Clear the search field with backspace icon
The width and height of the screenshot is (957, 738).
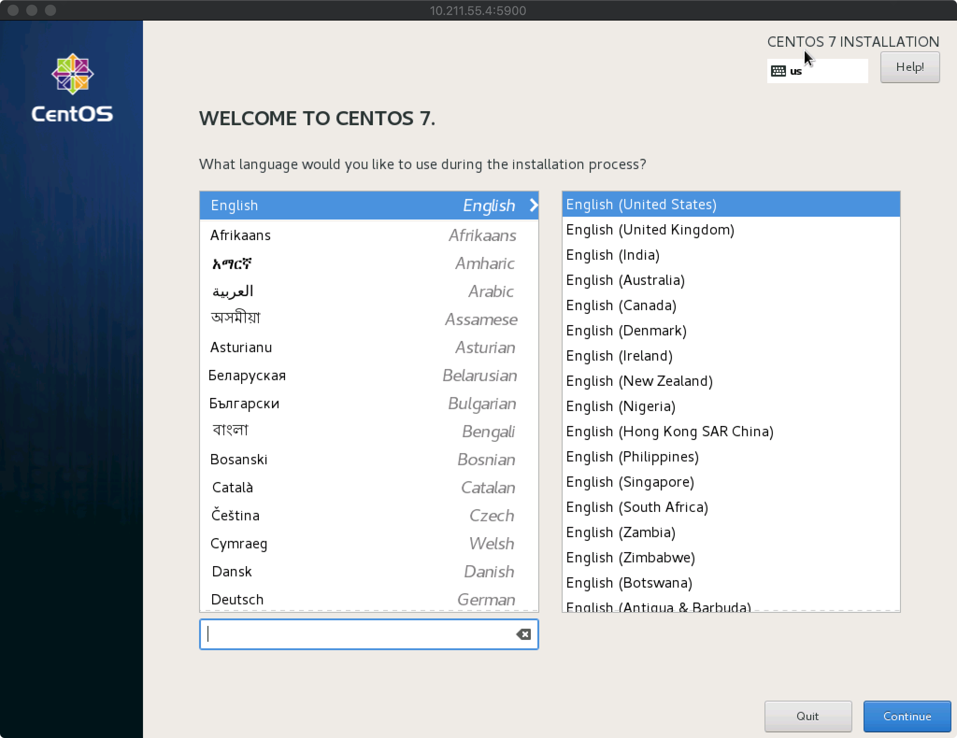point(523,634)
